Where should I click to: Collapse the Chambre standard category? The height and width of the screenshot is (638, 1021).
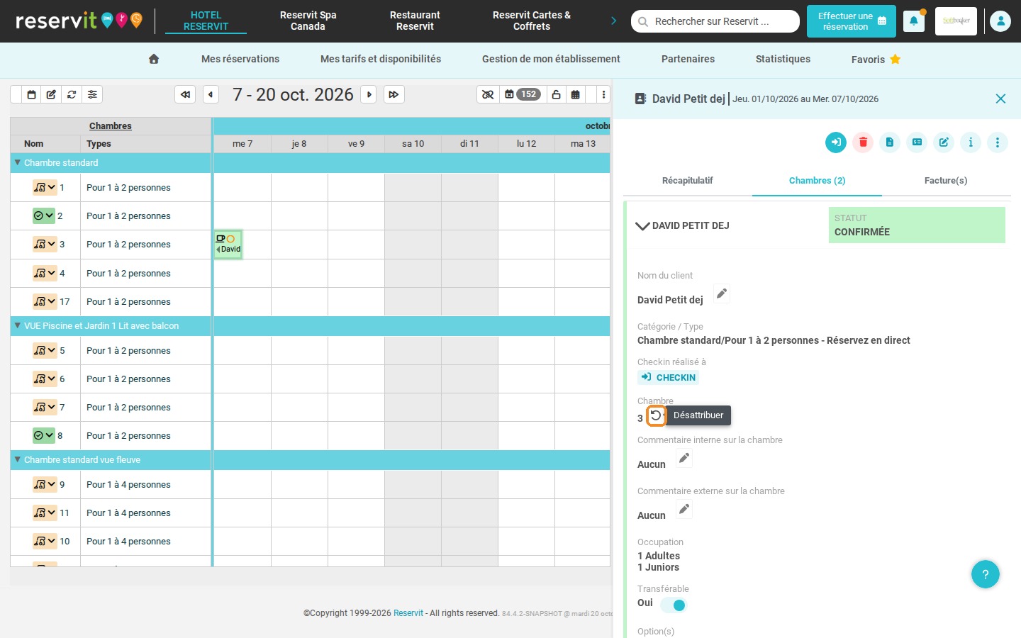coord(18,163)
